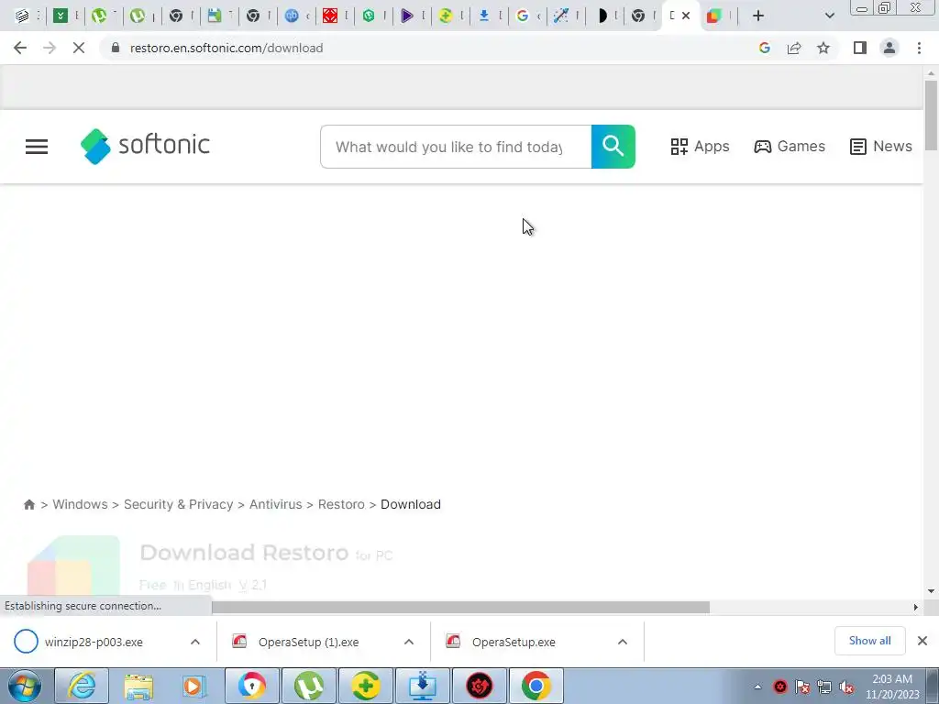View site info via padlock icon

pyautogui.click(x=116, y=48)
